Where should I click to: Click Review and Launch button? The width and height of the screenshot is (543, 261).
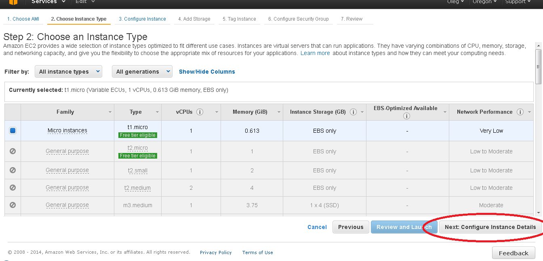pyautogui.click(x=404, y=227)
